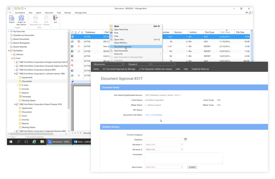
Task: Click the Deadline input field
Action: coord(164,139)
